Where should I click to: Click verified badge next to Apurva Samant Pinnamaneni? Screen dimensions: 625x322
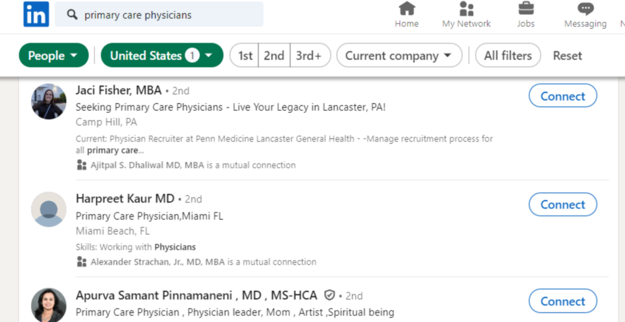coord(330,296)
